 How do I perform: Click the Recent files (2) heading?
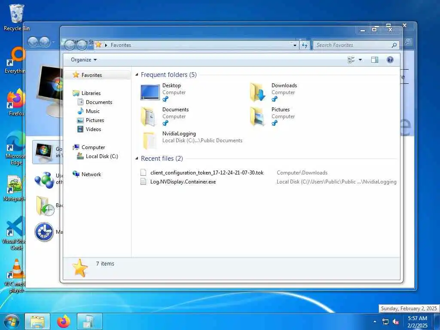(162, 158)
